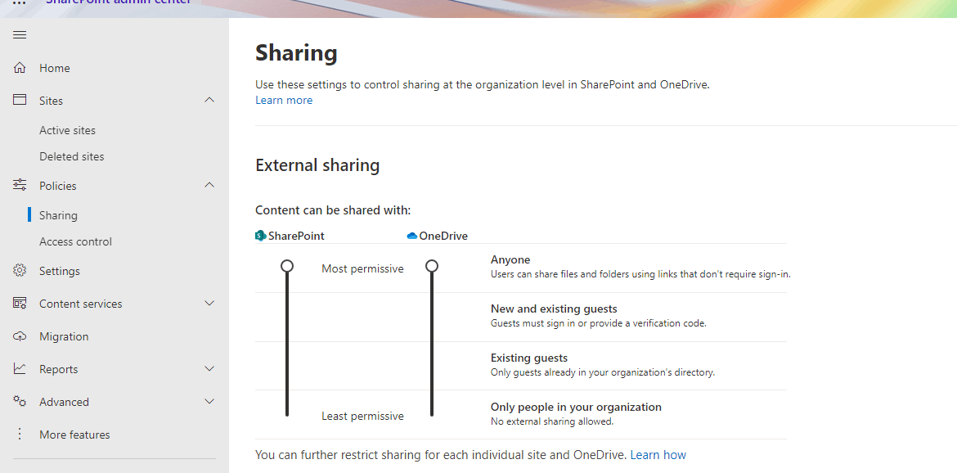Click the SharePoint sharing slider handle
957x473 pixels.
tap(287, 265)
